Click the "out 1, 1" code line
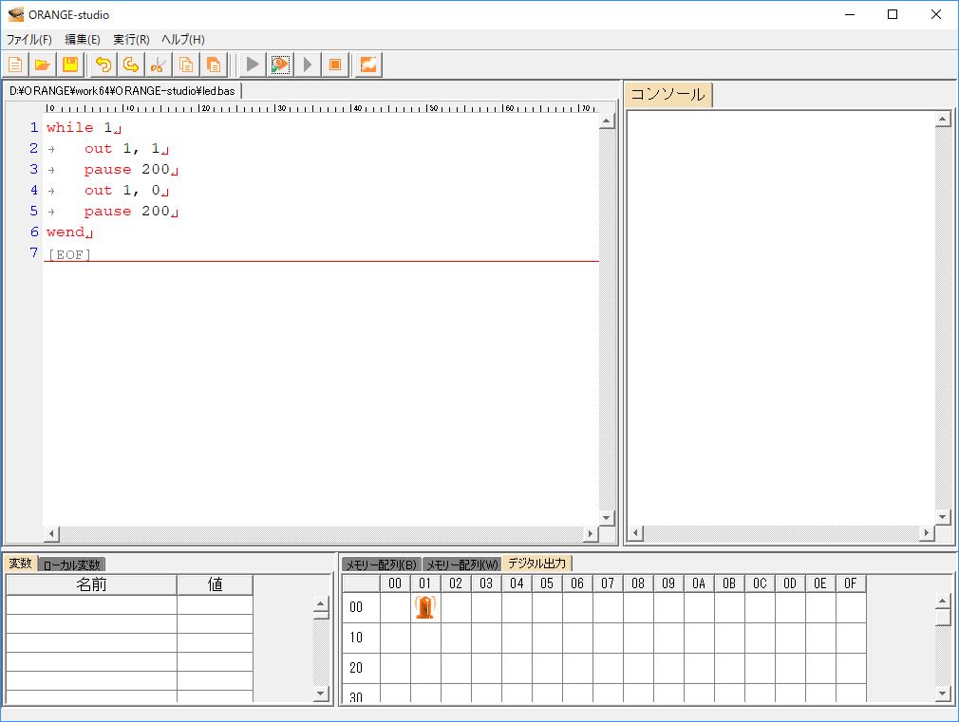The width and height of the screenshot is (959, 722). tap(126, 148)
